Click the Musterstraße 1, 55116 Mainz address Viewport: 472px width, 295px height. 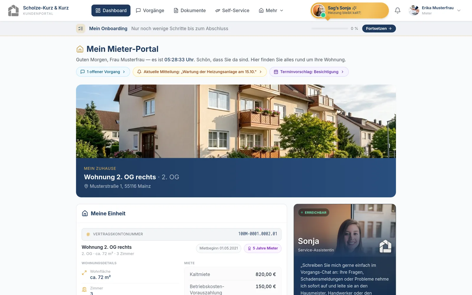coord(120,186)
